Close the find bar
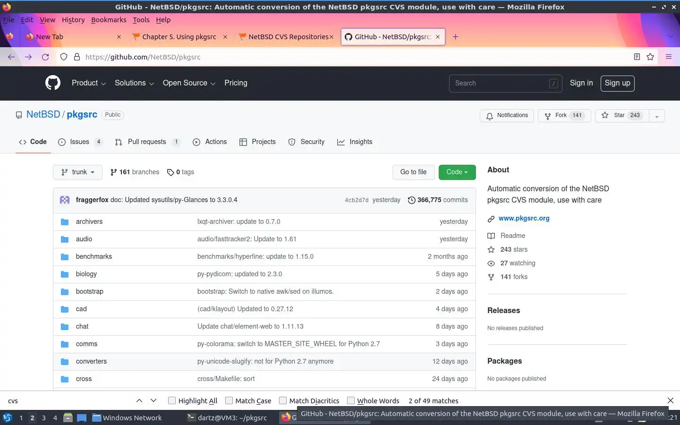The image size is (680, 425). click(671, 400)
